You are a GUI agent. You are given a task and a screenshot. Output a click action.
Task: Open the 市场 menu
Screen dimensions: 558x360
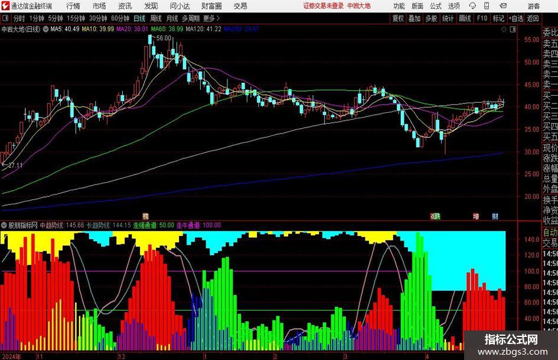(99, 6)
